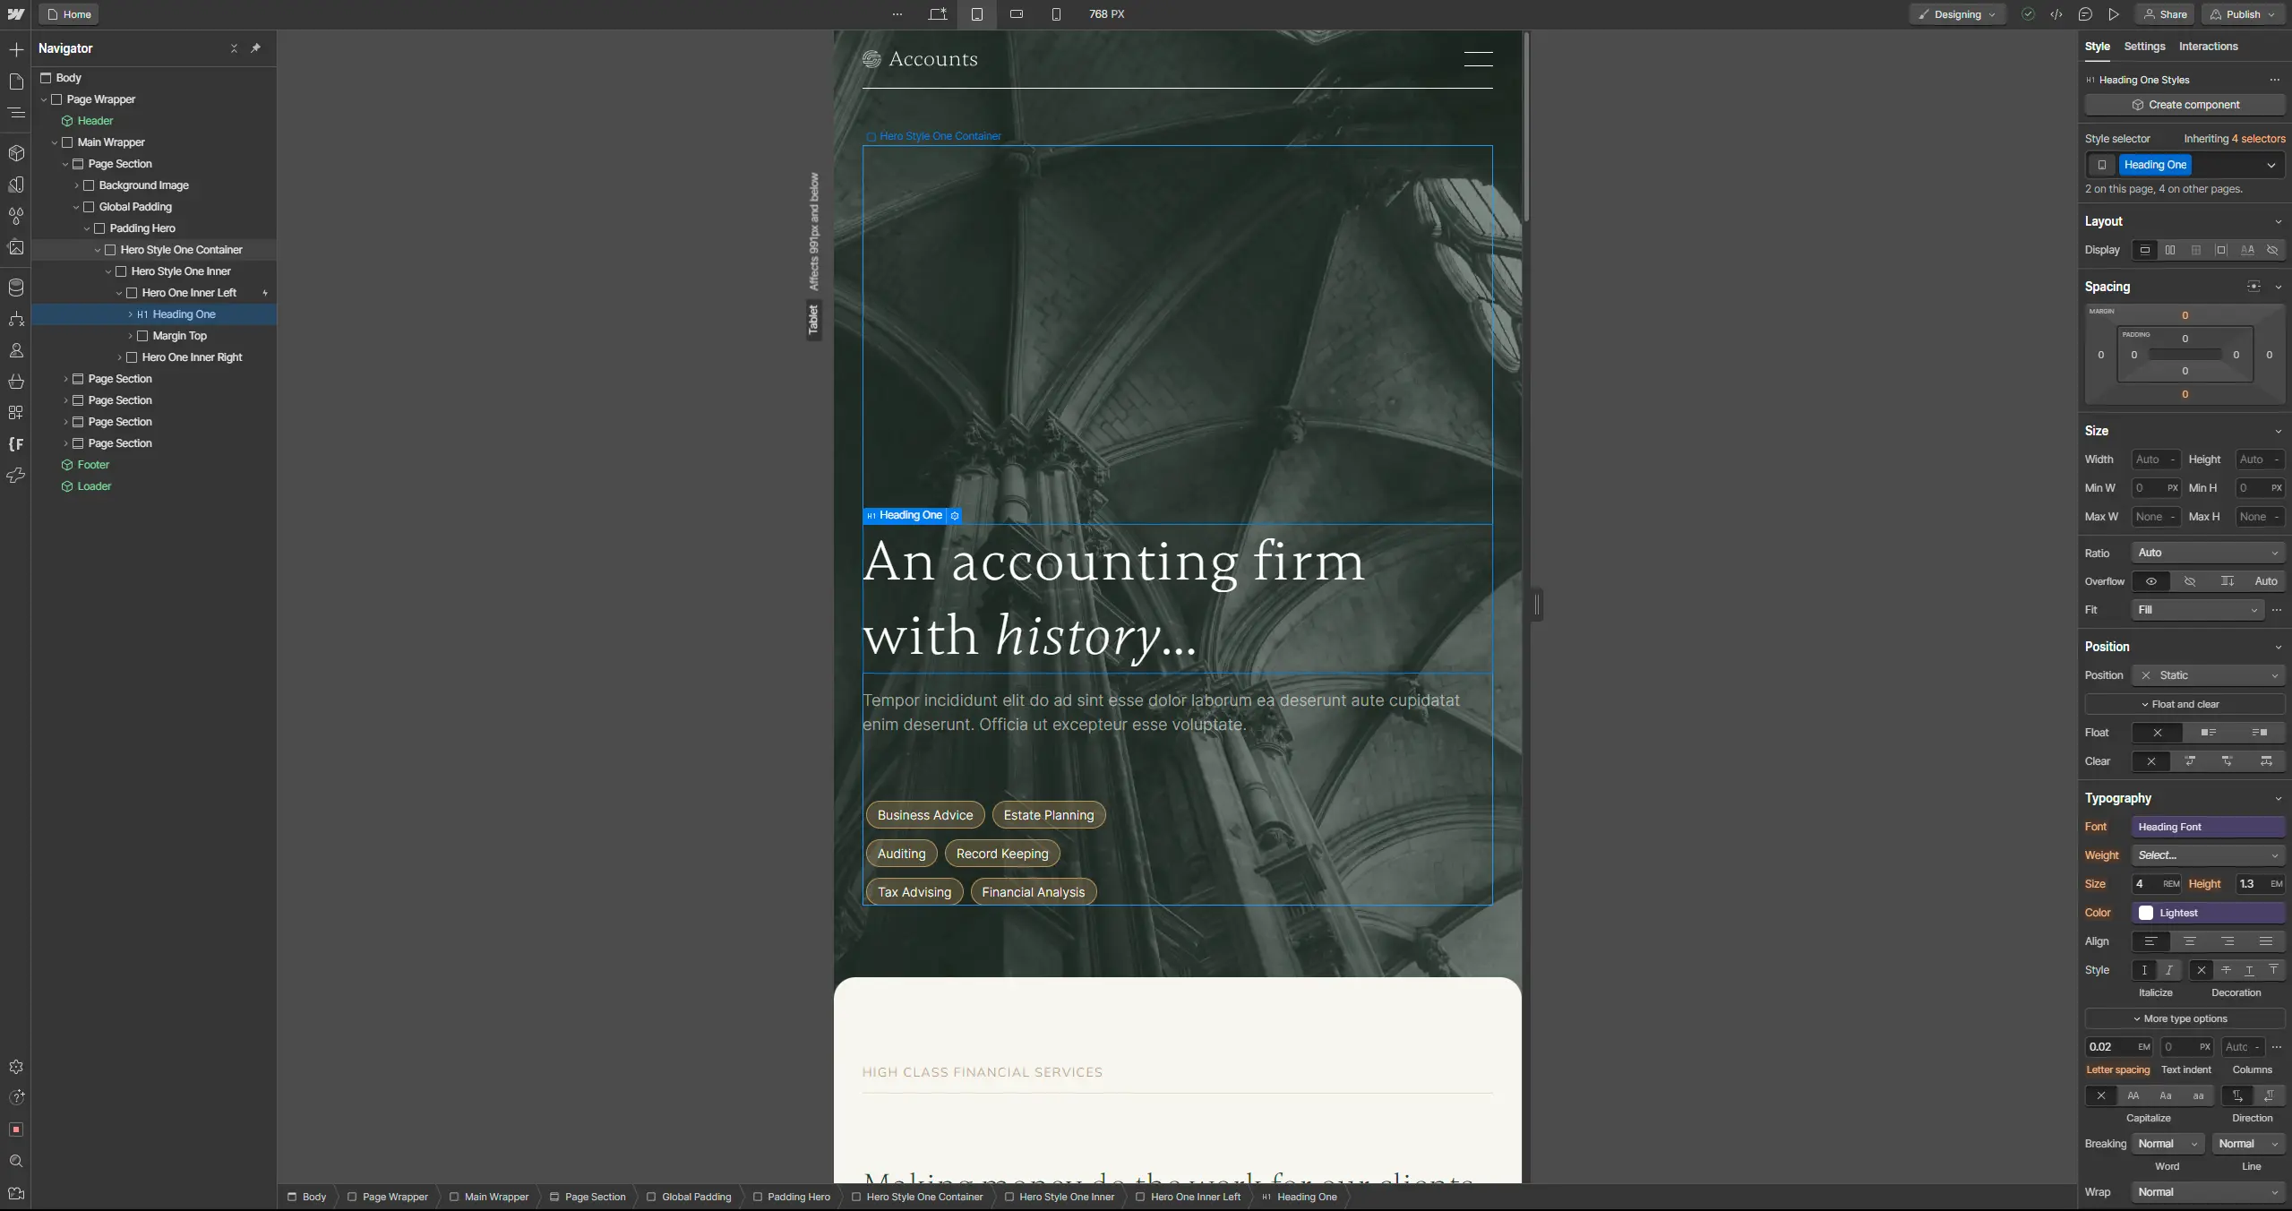Open the Interactions tab
Image resolution: width=2292 pixels, height=1211 pixels.
(x=2208, y=47)
